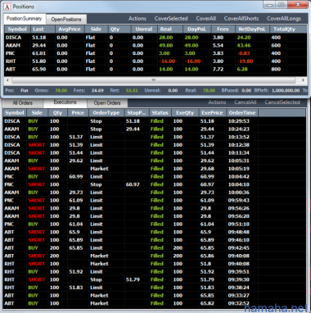Select the DISCA execution at 10:29:53
Viewport: 311px width, 313px height.
(154, 121)
